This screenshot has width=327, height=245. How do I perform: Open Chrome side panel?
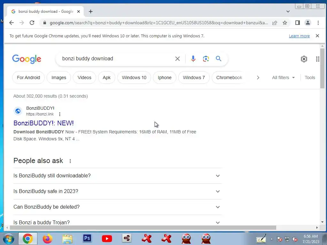click(298, 23)
